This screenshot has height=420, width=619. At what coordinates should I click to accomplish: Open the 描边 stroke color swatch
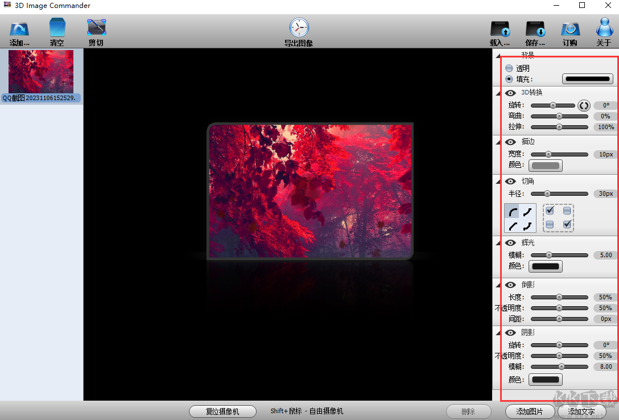(545, 166)
